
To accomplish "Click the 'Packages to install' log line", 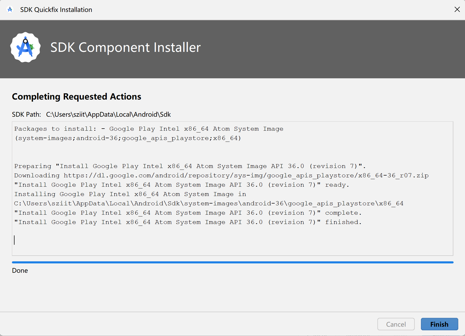I will [x=149, y=129].
